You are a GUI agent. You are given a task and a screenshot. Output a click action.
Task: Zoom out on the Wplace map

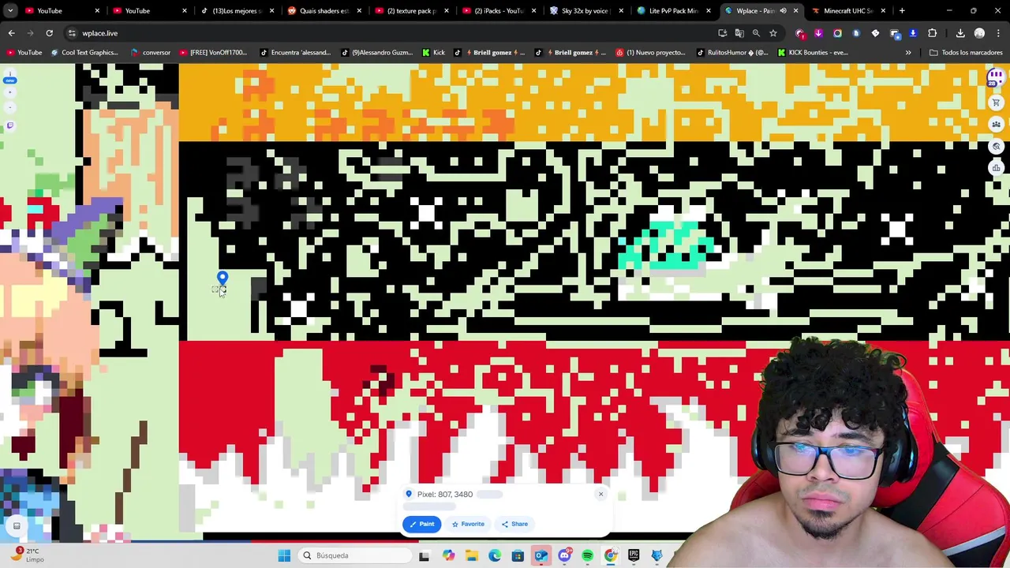point(10,107)
